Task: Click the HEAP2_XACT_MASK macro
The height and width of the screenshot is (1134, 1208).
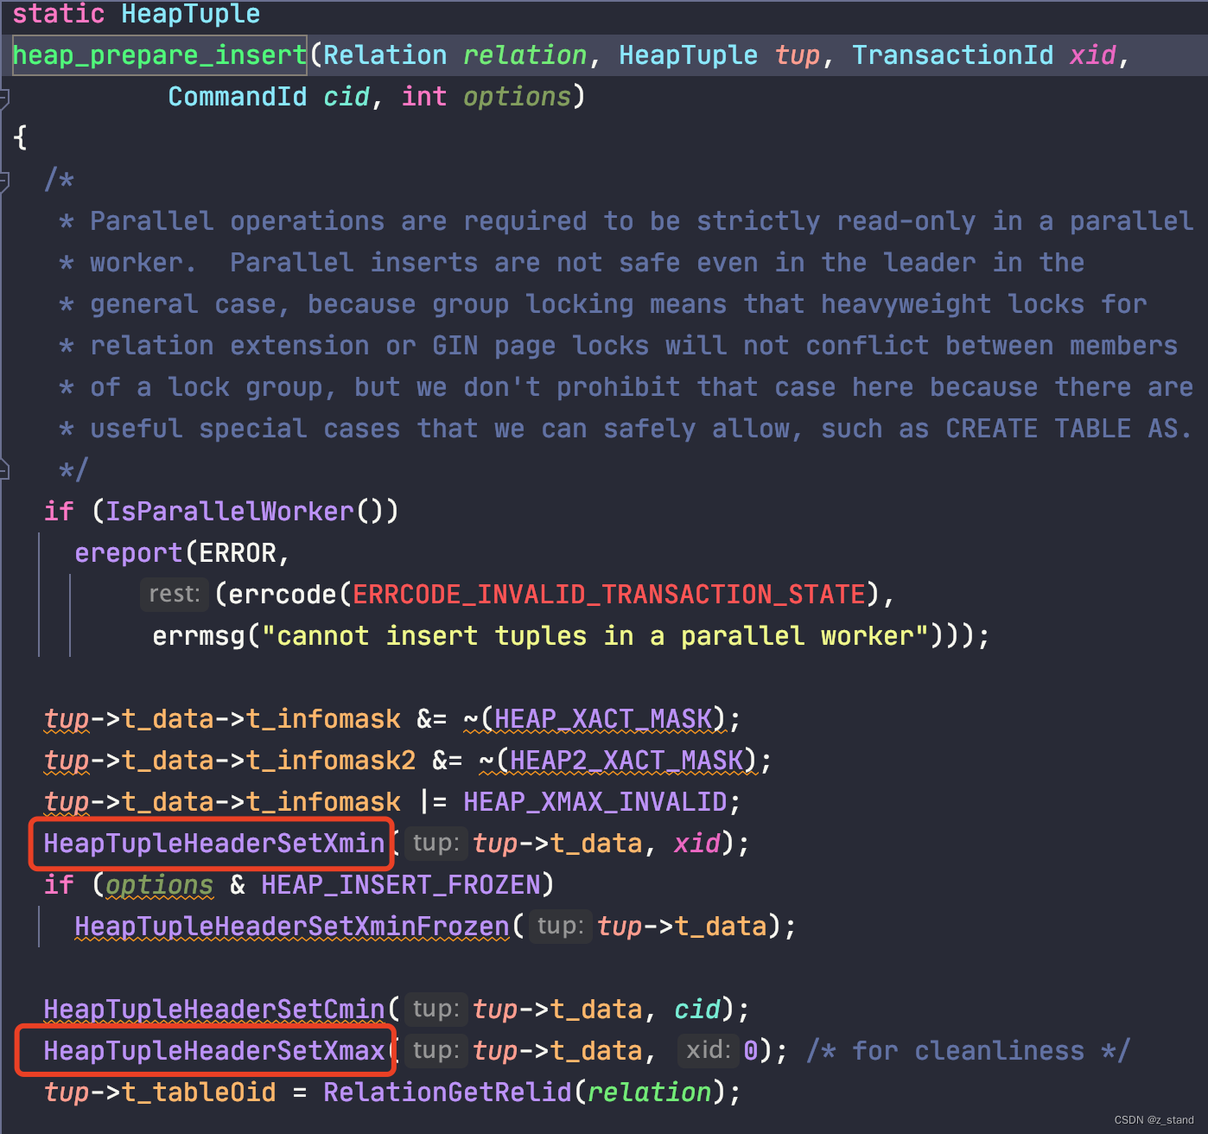Action: [626, 760]
